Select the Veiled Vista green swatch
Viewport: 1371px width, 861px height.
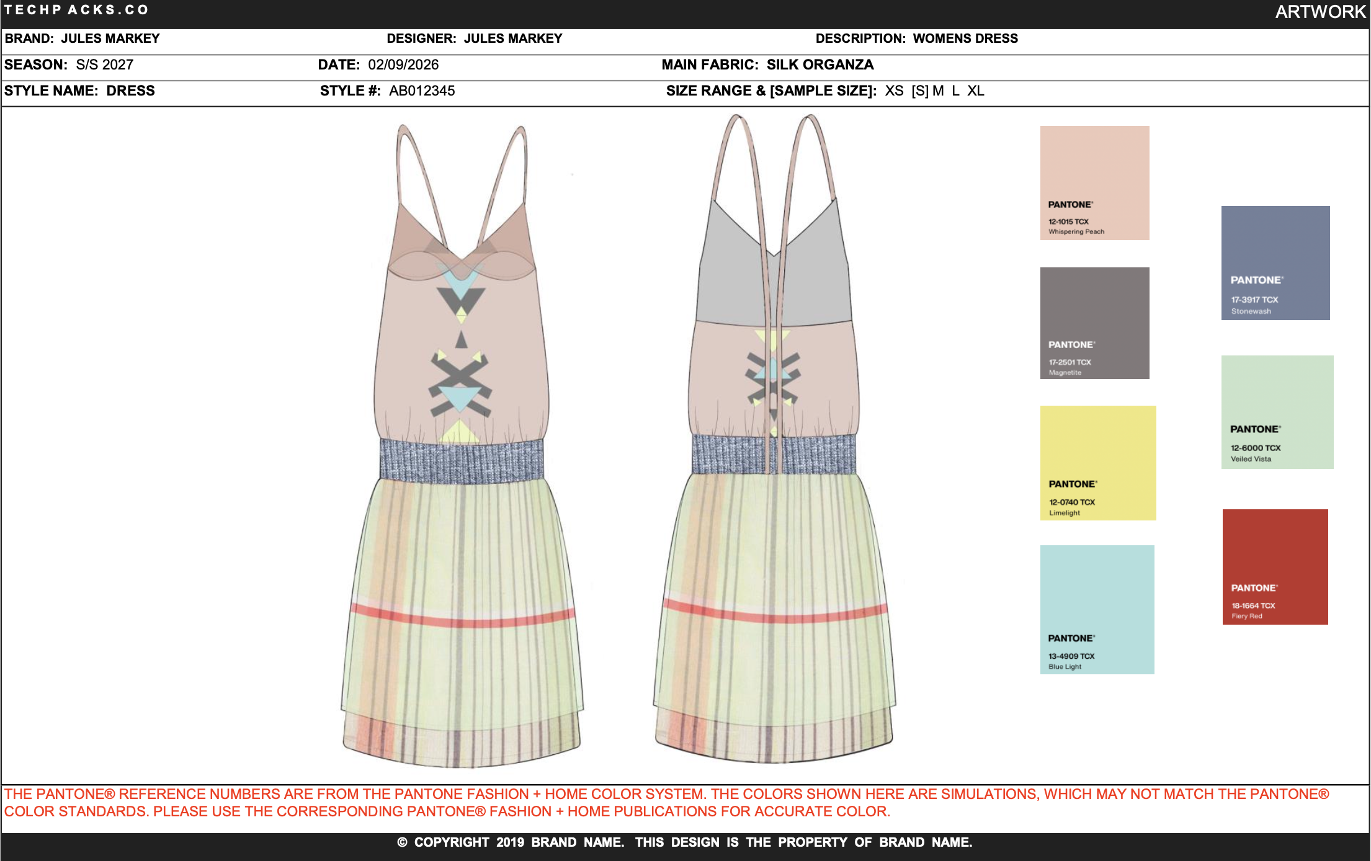(x=1277, y=412)
